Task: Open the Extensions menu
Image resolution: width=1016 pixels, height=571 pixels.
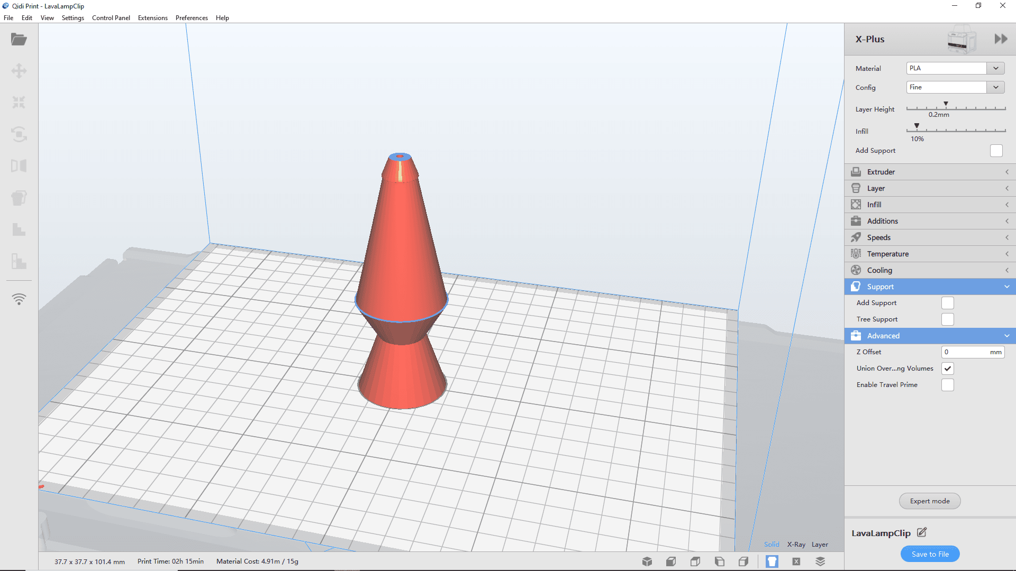Action: [153, 18]
